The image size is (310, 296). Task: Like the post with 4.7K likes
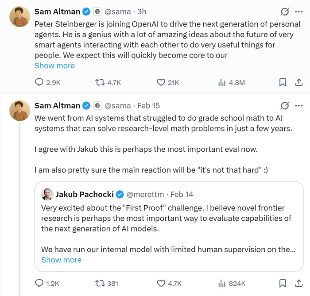161,283
